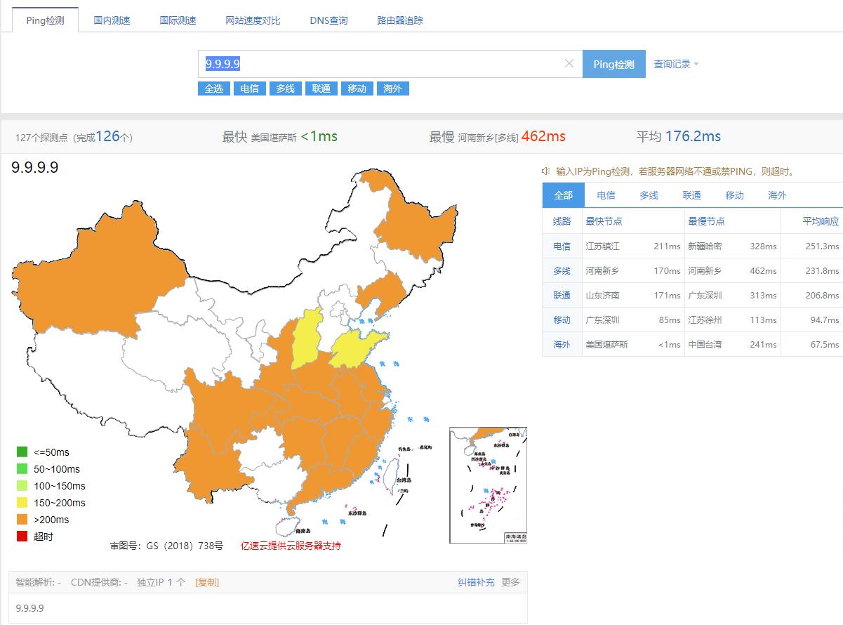Select the 全部 tab in results table
The height and width of the screenshot is (625, 843).
563,195
